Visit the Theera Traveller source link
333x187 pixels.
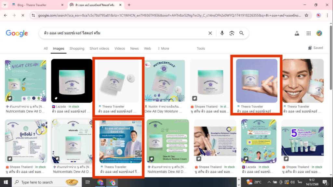coord(253,106)
